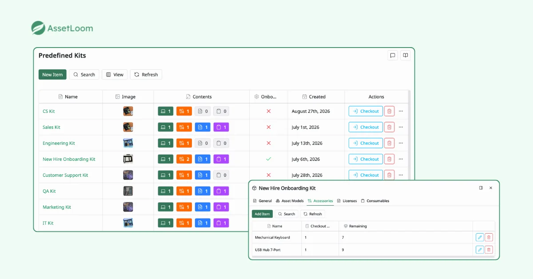Screen dimensions: 533x279
Task: Checkout the Customer Support Kit
Action: pos(366,175)
